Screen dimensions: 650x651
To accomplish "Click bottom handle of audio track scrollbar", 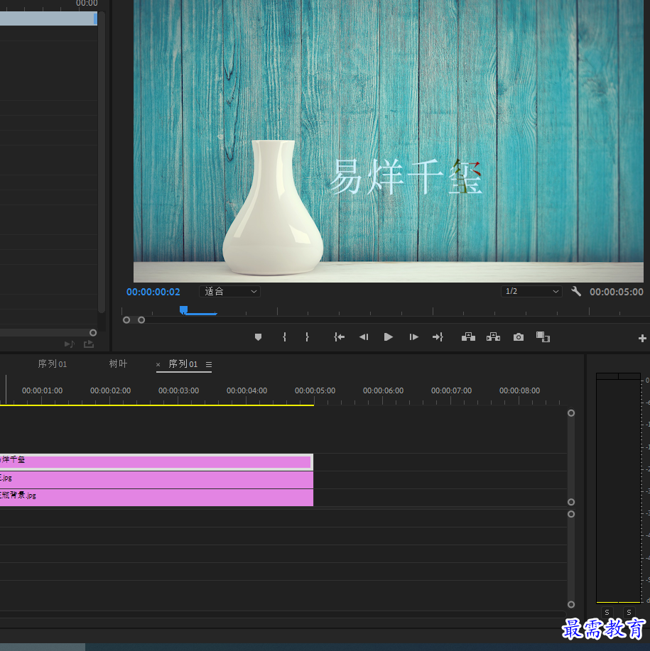I will click(x=571, y=605).
